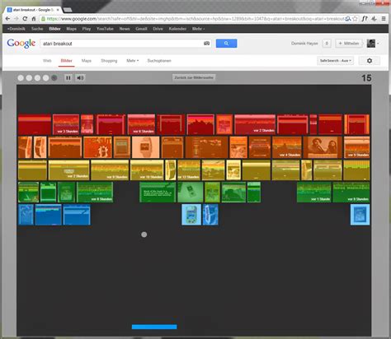Open notifications counter showing 0

click(x=327, y=44)
